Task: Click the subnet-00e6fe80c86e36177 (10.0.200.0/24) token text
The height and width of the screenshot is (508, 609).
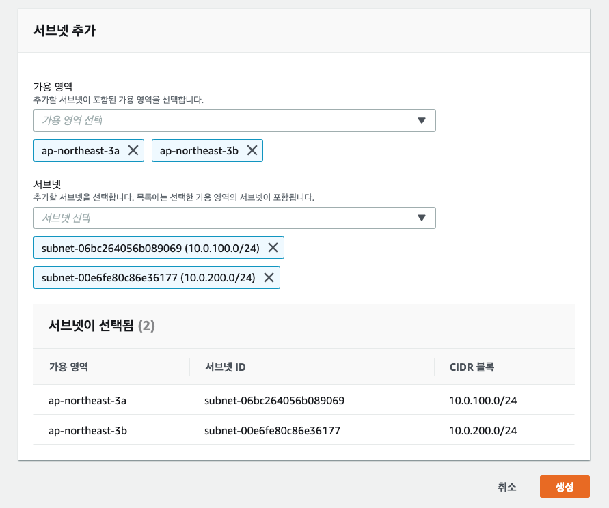Action: tap(148, 278)
